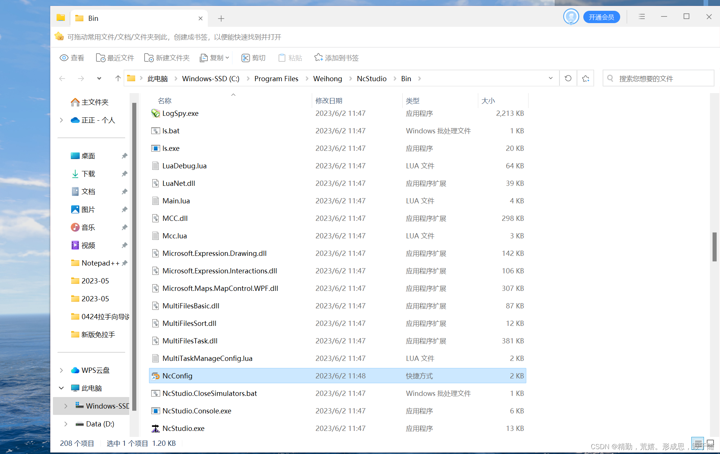Expand the Data (D:) tree node
The width and height of the screenshot is (720, 454).
pos(66,424)
